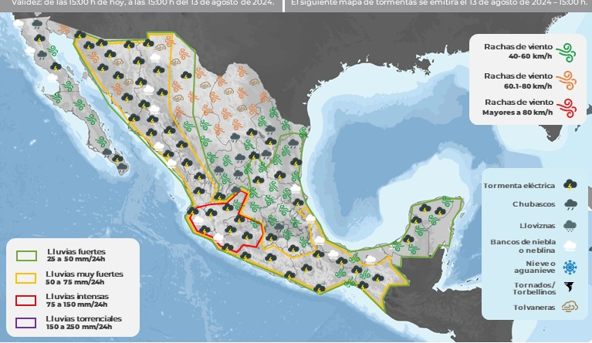592x343 pixels.
Task: Click the 'Rachas de viento Mayores a 80 km/h' text
Action: coord(517,107)
